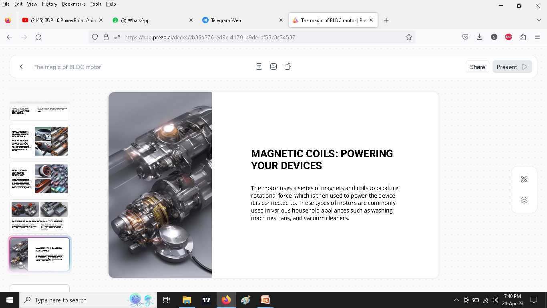Image resolution: width=547 pixels, height=308 pixels.
Task: Open the Extensions puzzle icon
Action: [523, 37]
